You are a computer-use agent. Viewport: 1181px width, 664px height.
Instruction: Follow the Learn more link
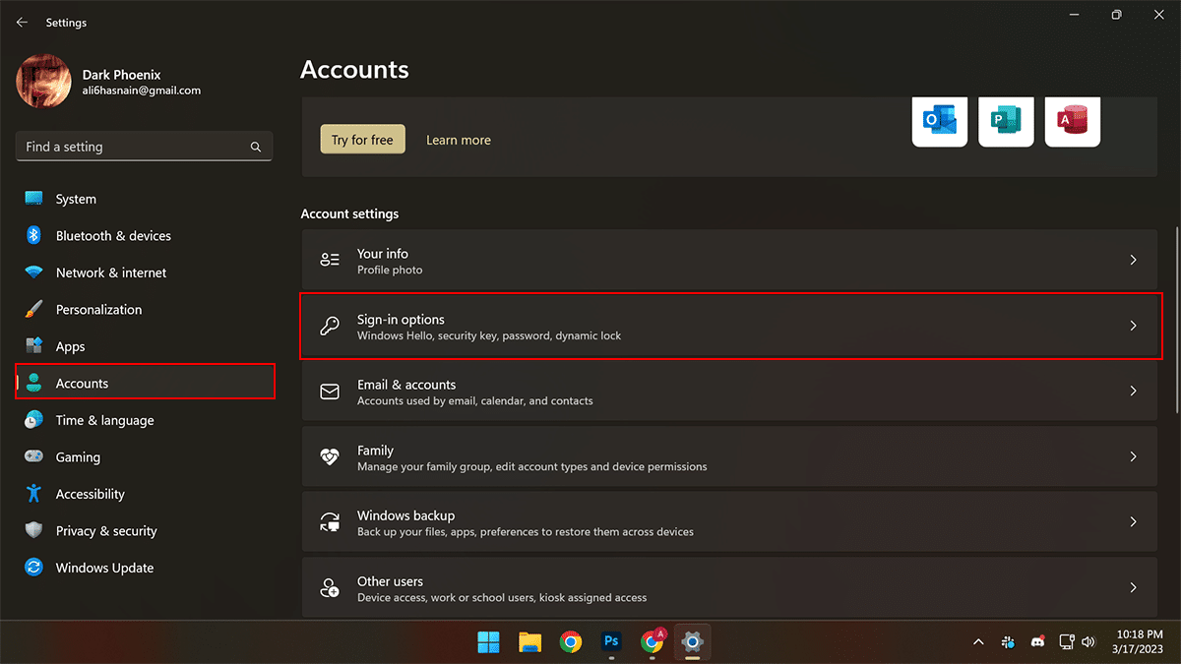(x=458, y=140)
